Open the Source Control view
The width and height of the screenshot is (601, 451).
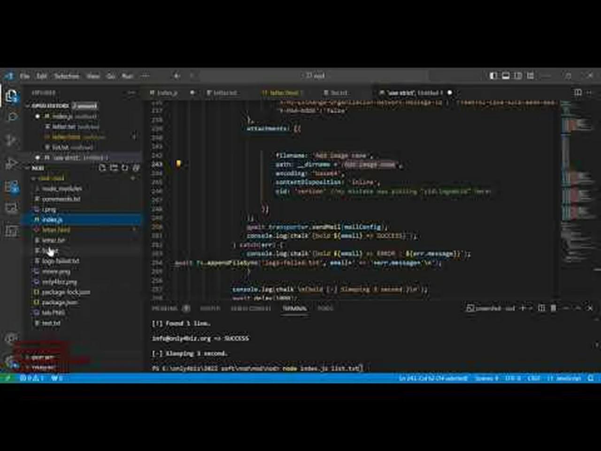[x=10, y=139]
